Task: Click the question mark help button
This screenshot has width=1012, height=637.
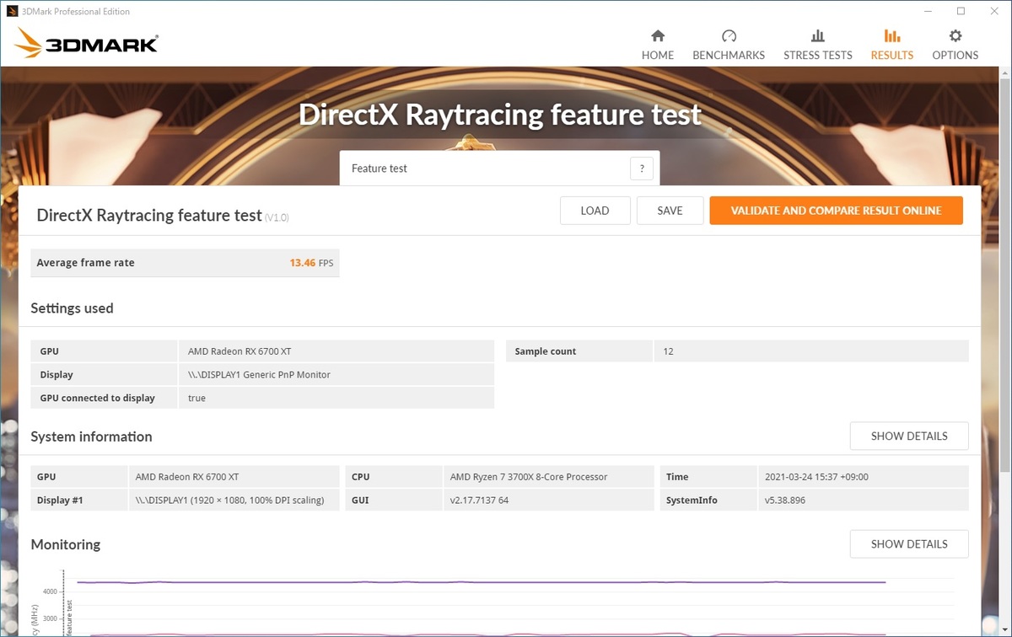Action: (x=642, y=169)
